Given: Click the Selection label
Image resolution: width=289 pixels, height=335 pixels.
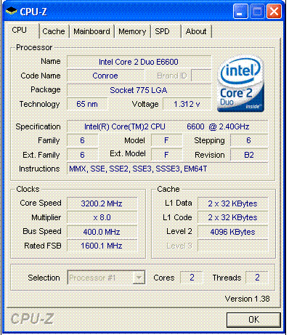Looking at the screenshot, I should coord(44,278).
